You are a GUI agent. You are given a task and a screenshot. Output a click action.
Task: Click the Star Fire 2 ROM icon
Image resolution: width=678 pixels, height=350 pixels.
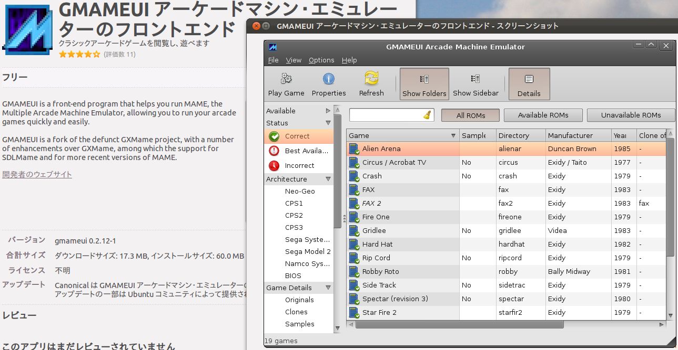tap(354, 313)
